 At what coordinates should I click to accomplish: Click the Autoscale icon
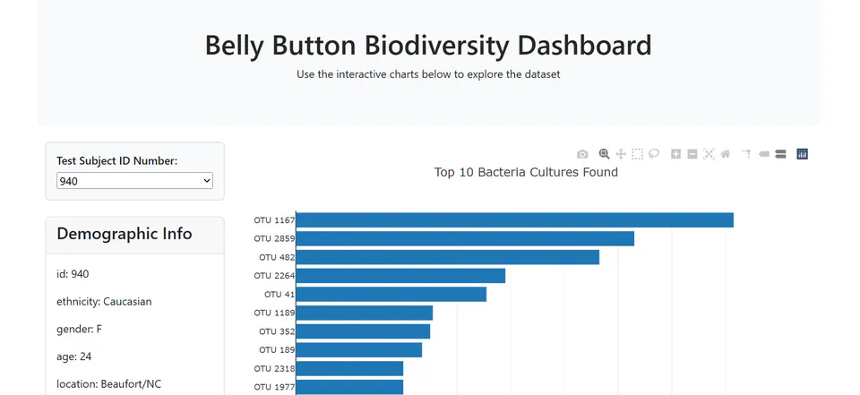point(709,154)
